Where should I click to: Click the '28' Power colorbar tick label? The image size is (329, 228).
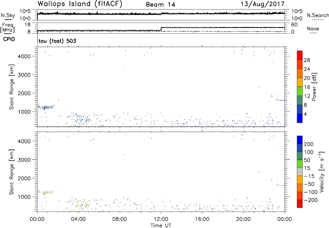307,60
